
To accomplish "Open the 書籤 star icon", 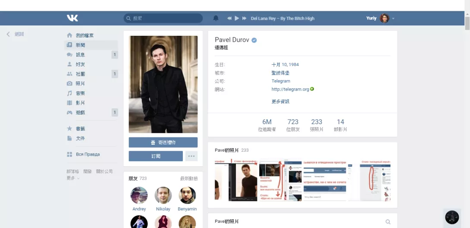I will point(69,128).
